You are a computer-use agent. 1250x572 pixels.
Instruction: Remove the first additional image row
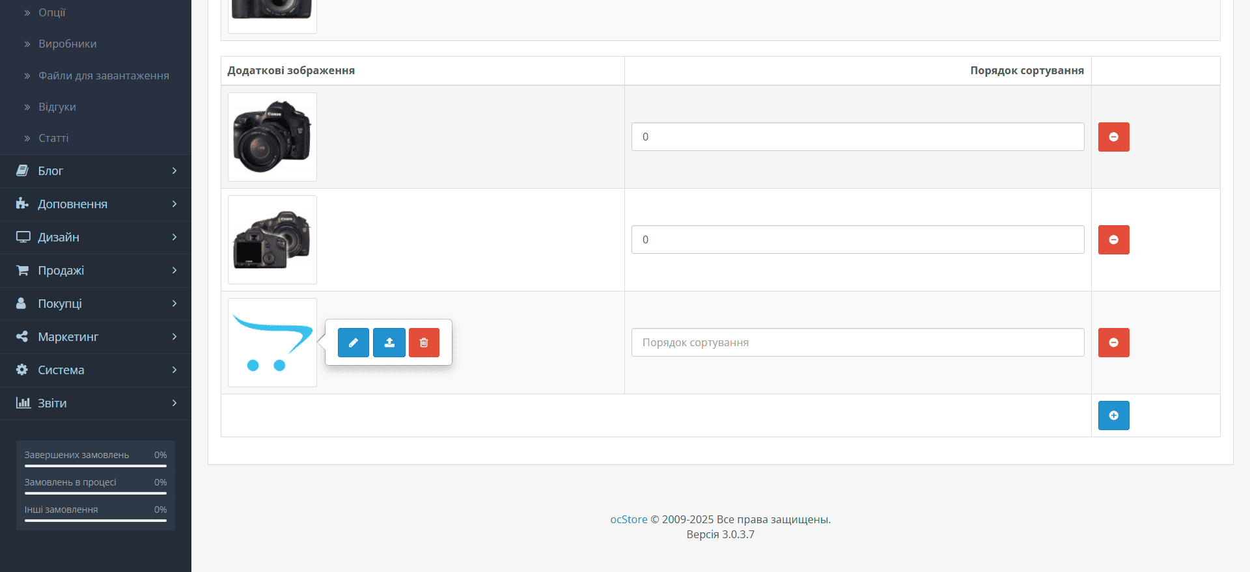click(1113, 137)
